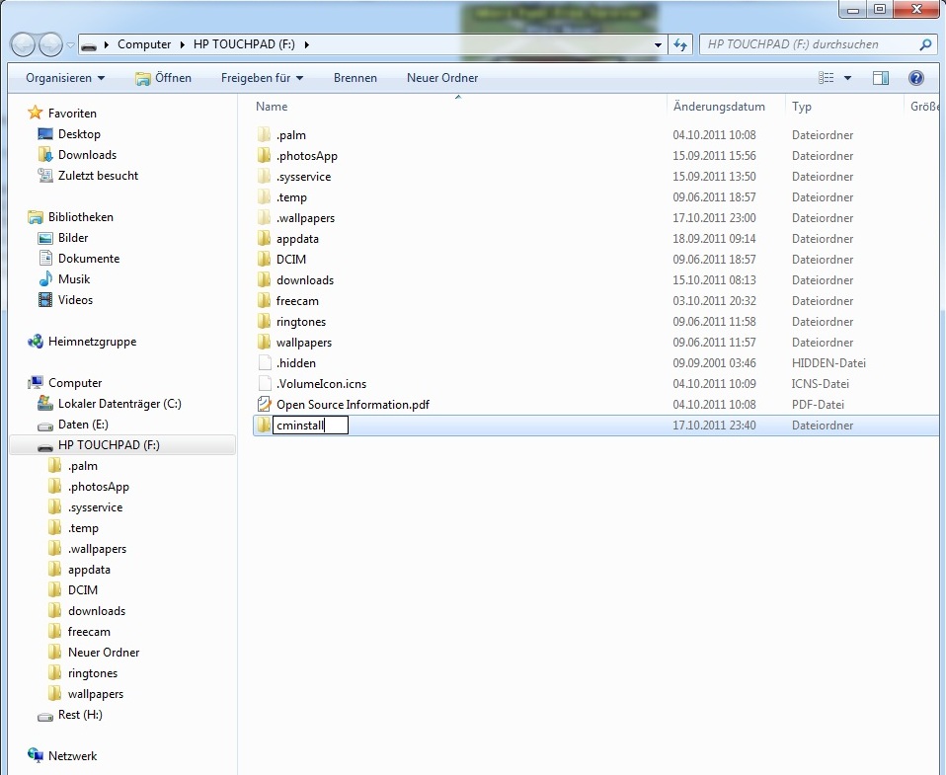
Task: Expand the arrow after Computer in breadcrumb
Action: [183, 44]
